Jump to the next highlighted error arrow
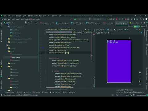Viewport: 148px width, 111px height. 91,30
